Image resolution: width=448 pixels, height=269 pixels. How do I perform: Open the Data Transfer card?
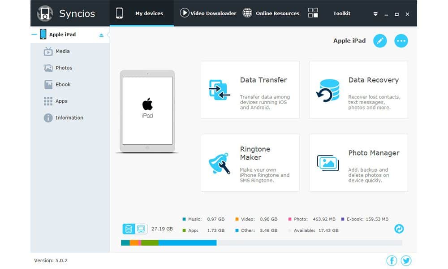250,90
